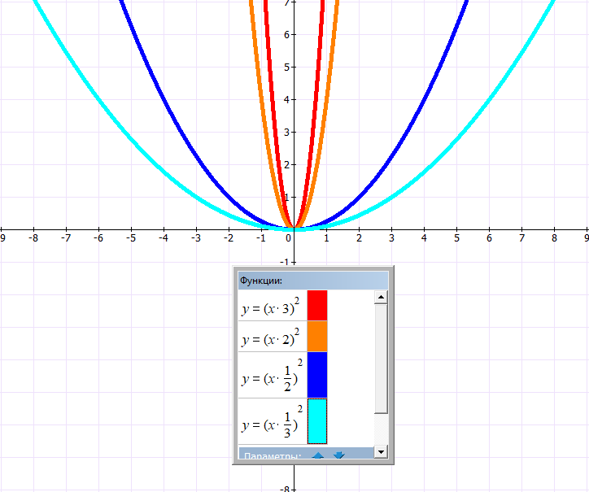Pick the blue swatch beside y=(x·1/2)²

point(317,374)
